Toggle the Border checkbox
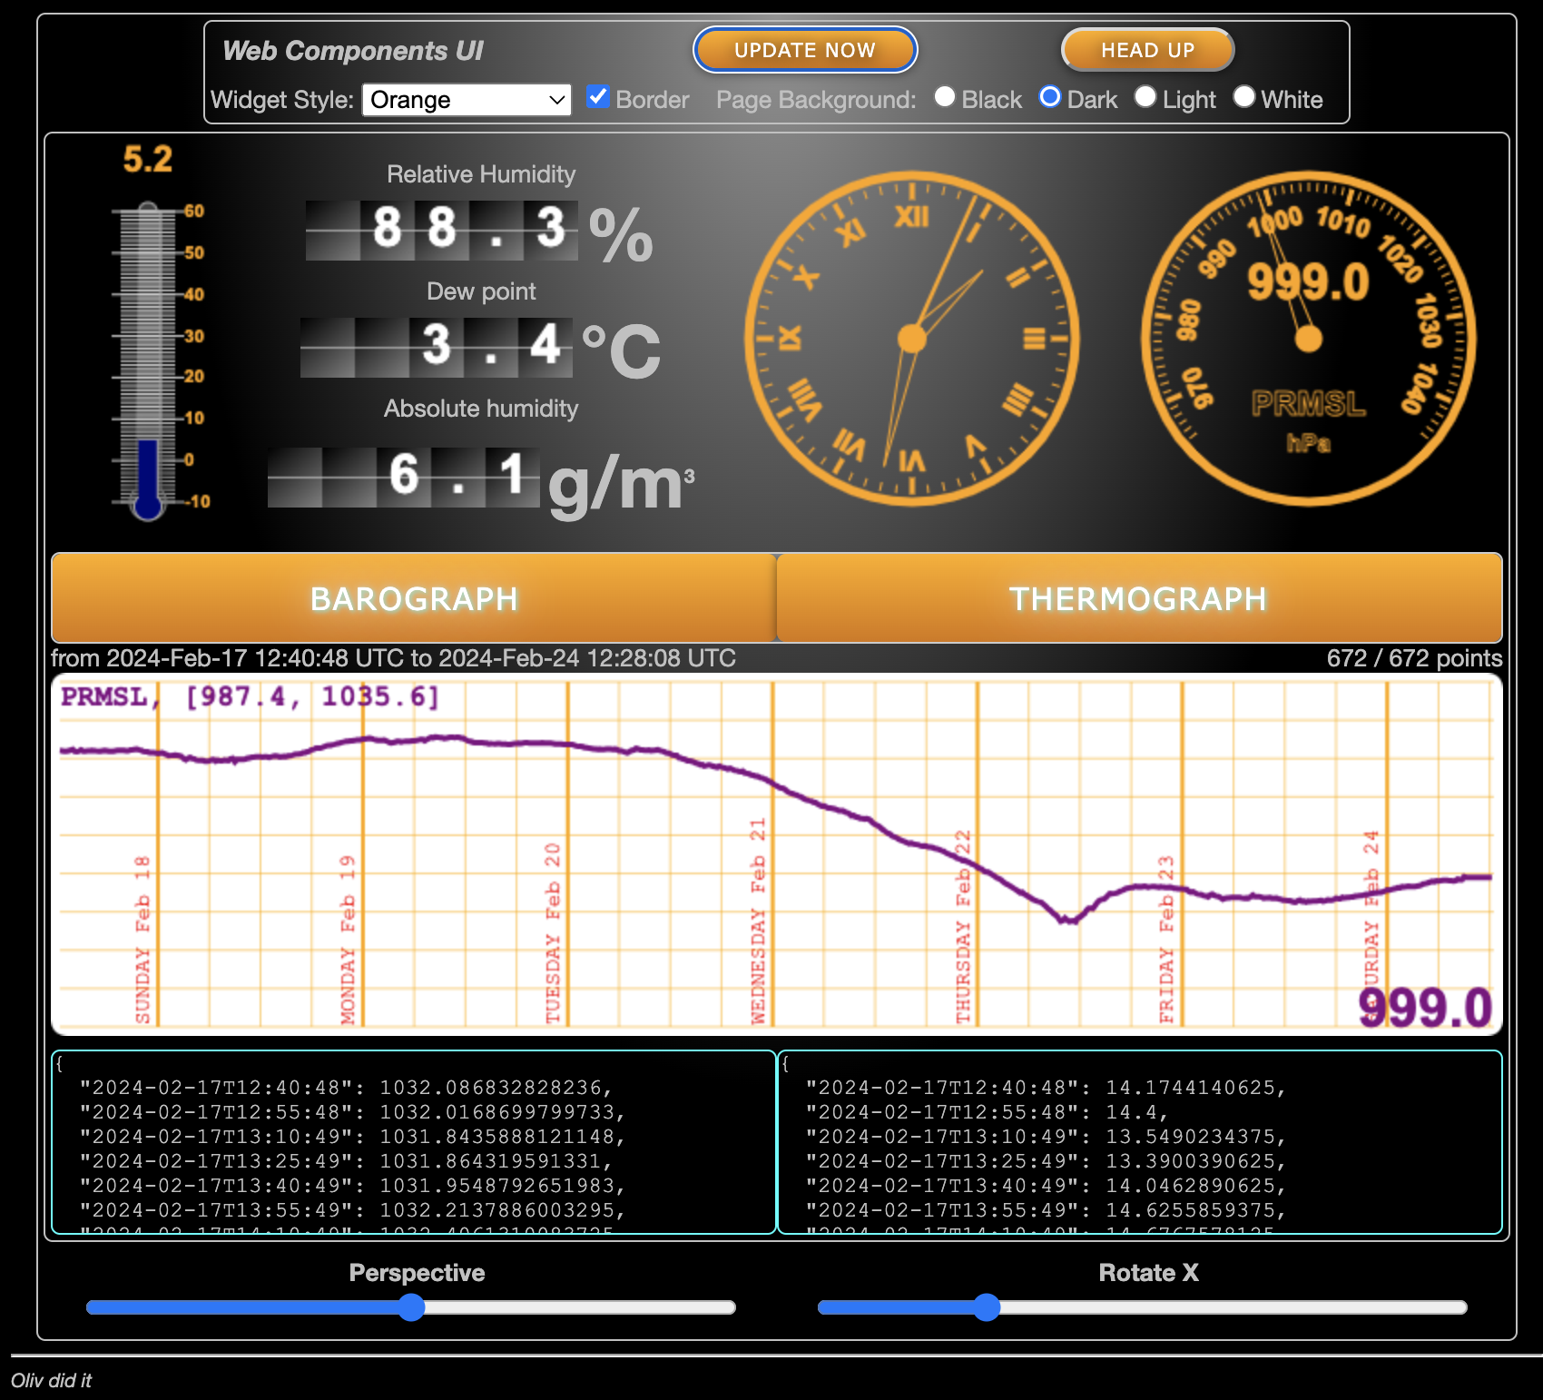This screenshot has height=1400, width=1543. [x=597, y=98]
